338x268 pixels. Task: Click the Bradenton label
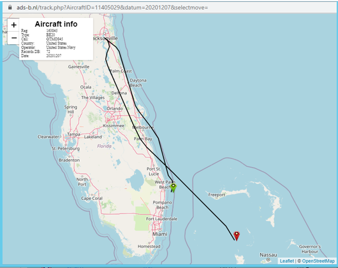click(x=69, y=160)
